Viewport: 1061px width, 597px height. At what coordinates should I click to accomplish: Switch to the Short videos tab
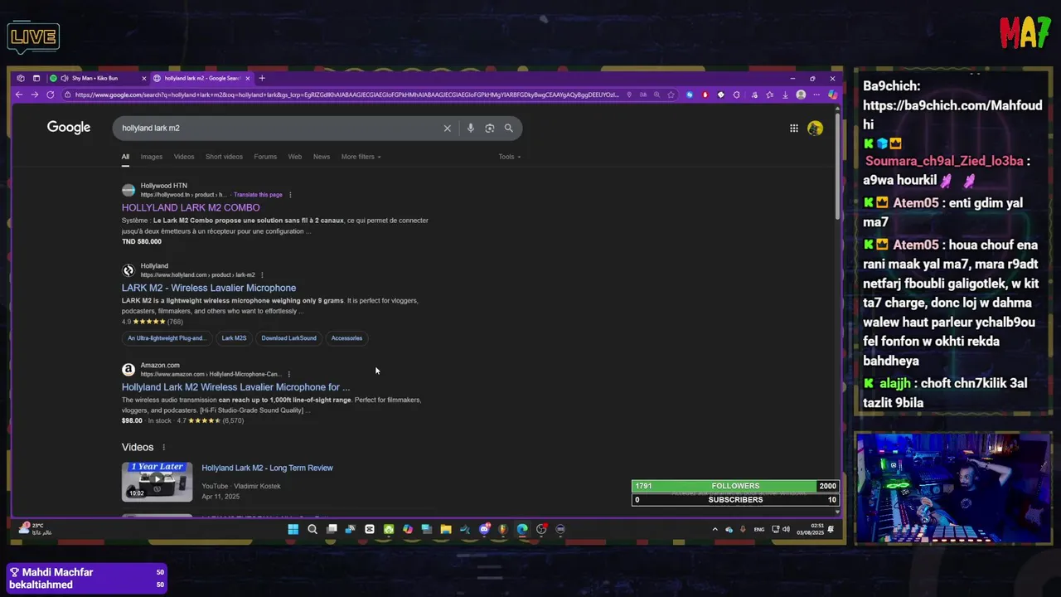(x=224, y=157)
